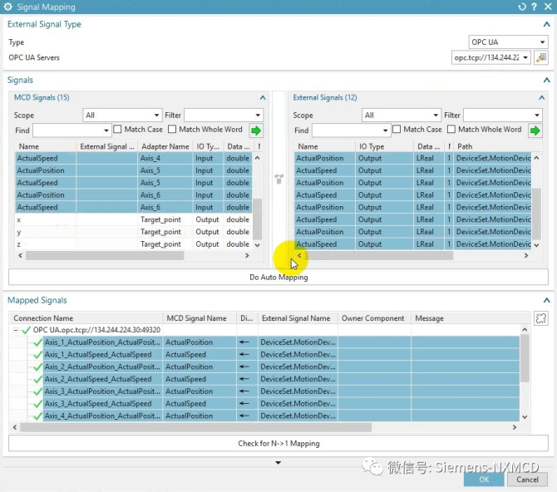Open External Signals Filter dropdown

point(502,115)
